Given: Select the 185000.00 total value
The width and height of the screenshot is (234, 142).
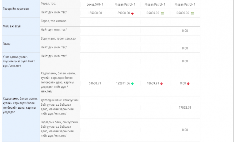Looking at the screenshot, I should 95,13.
